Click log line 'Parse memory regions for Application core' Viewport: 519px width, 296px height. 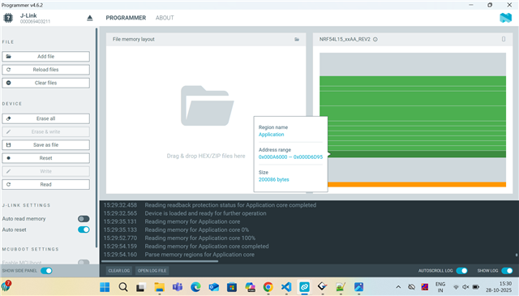pos(199,255)
